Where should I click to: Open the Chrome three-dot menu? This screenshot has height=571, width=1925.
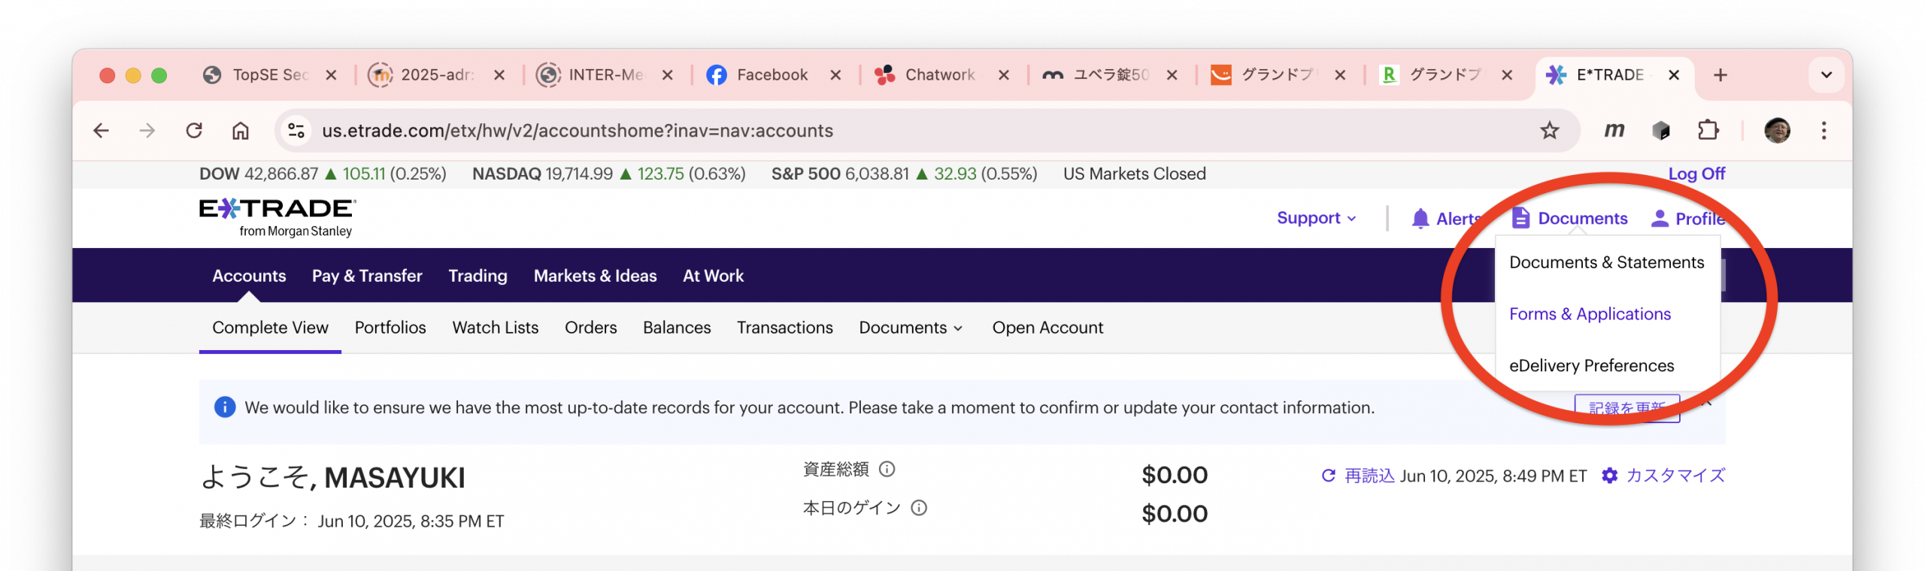pyautogui.click(x=1823, y=131)
